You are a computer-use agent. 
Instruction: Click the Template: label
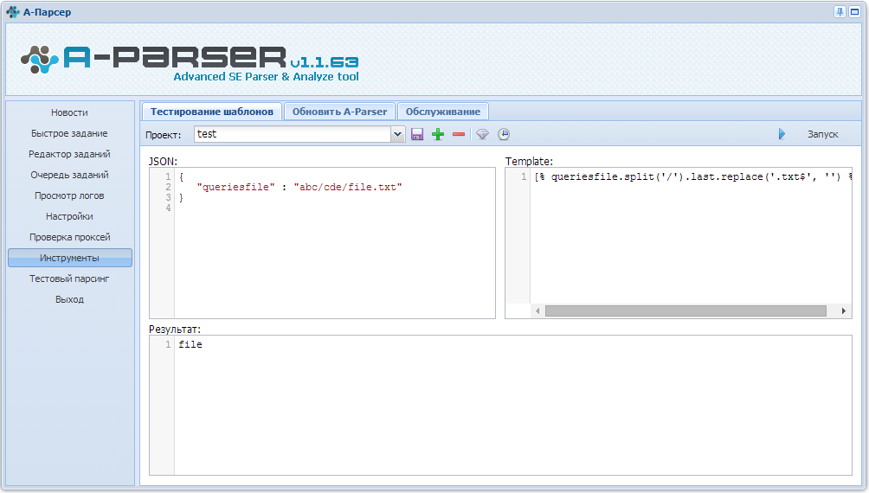pos(529,161)
